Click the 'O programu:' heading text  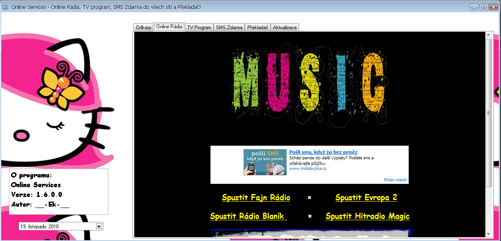[31, 175]
